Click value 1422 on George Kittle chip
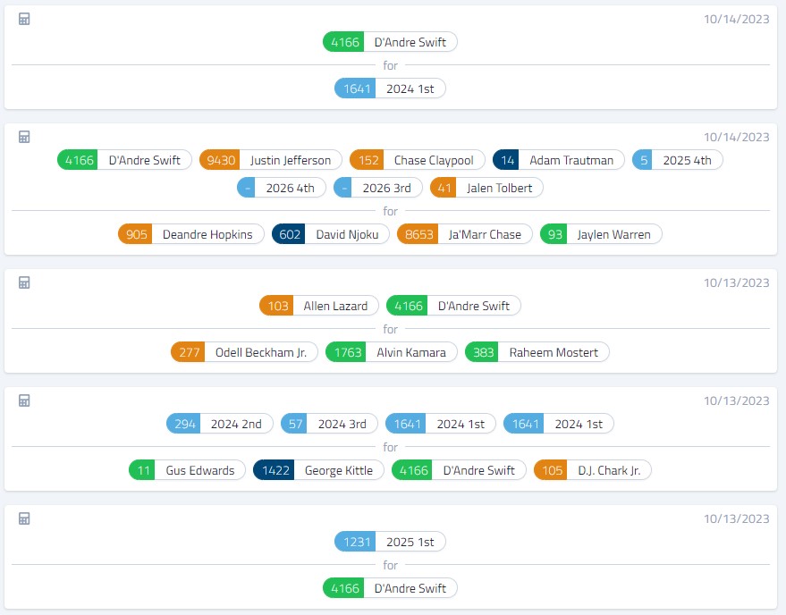Image resolution: width=786 pixels, height=615 pixels. (275, 470)
